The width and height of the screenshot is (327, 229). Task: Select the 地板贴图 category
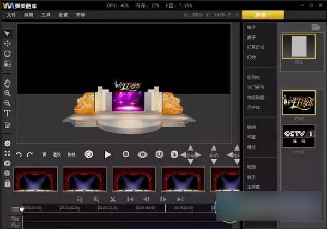(256, 97)
